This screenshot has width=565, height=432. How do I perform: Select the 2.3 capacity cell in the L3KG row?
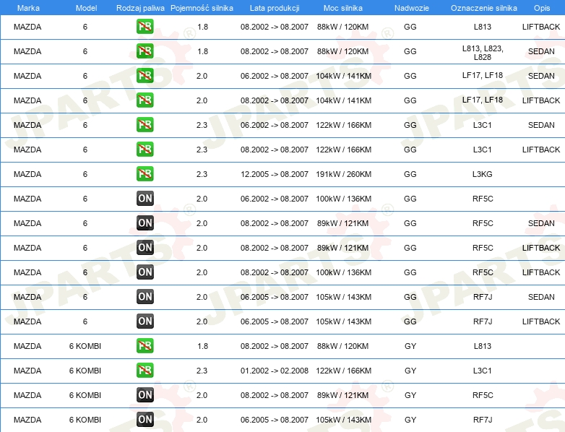202,174
